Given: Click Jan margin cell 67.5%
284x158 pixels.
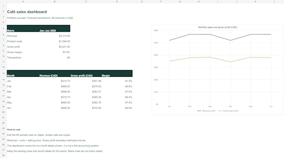Looking at the screenshot, I should point(129,81).
